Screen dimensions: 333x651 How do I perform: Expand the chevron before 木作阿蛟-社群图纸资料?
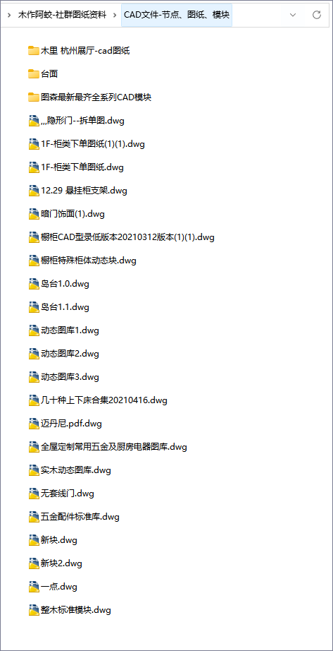click(x=9, y=15)
